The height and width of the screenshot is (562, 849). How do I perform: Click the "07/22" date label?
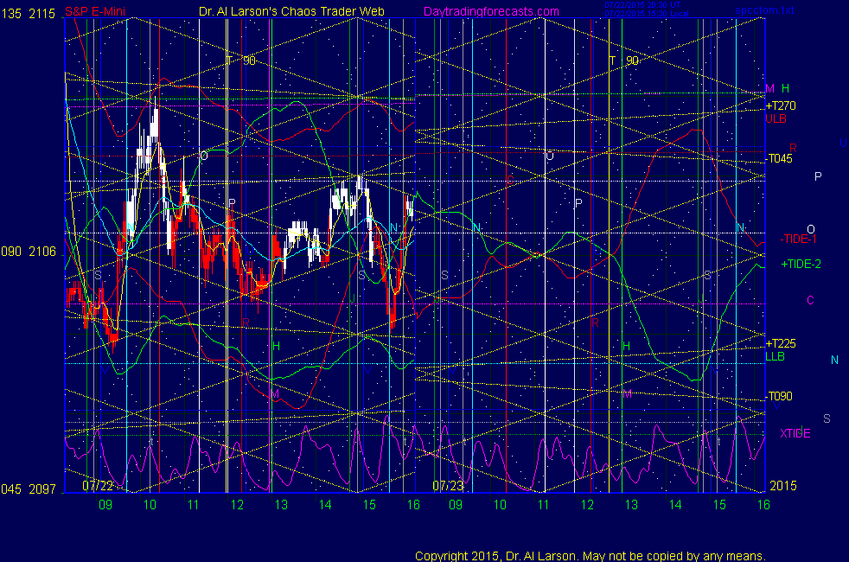(x=98, y=485)
